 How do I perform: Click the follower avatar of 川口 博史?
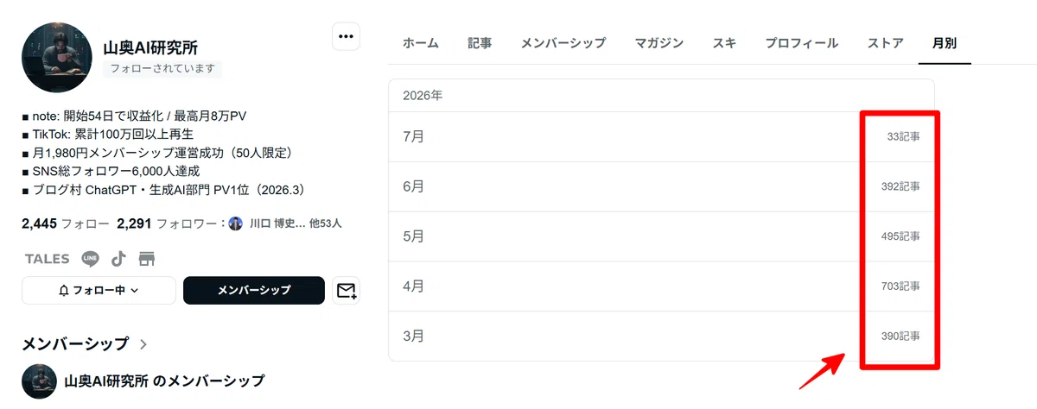point(235,223)
